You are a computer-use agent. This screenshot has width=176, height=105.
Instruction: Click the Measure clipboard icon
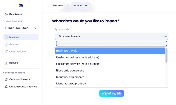coord(6,37)
